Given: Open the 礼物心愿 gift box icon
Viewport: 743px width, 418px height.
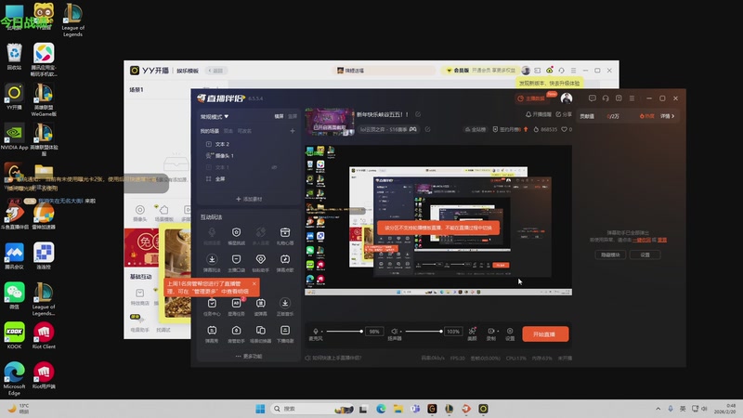Looking at the screenshot, I should click(285, 232).
